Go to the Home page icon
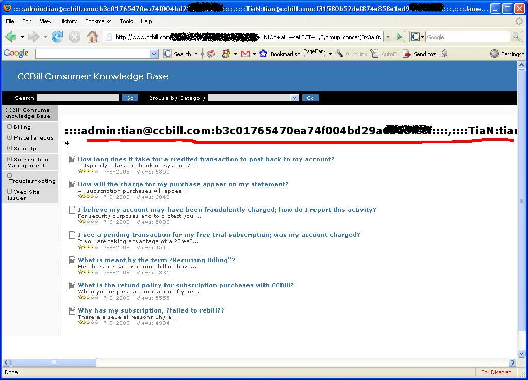528x380 pixels. coord(92,37)
